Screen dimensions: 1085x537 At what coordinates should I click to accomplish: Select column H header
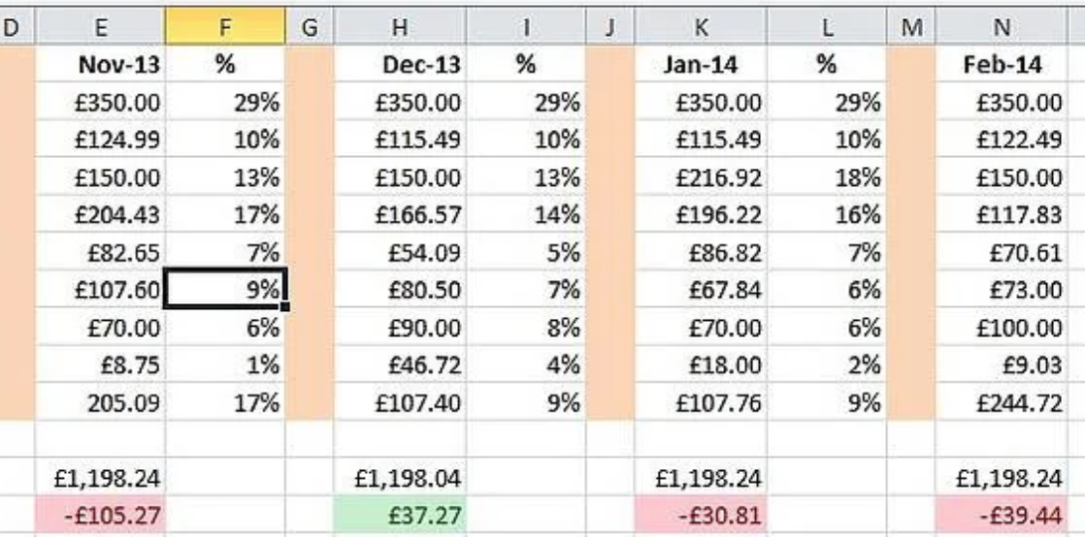[399, 27]
